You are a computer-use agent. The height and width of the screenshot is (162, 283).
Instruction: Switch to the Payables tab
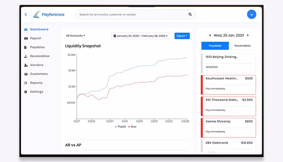215,46
